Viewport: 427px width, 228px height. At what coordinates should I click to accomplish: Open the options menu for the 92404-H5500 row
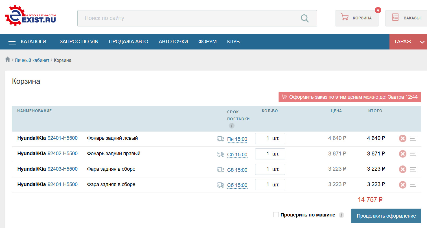[413, 185]
